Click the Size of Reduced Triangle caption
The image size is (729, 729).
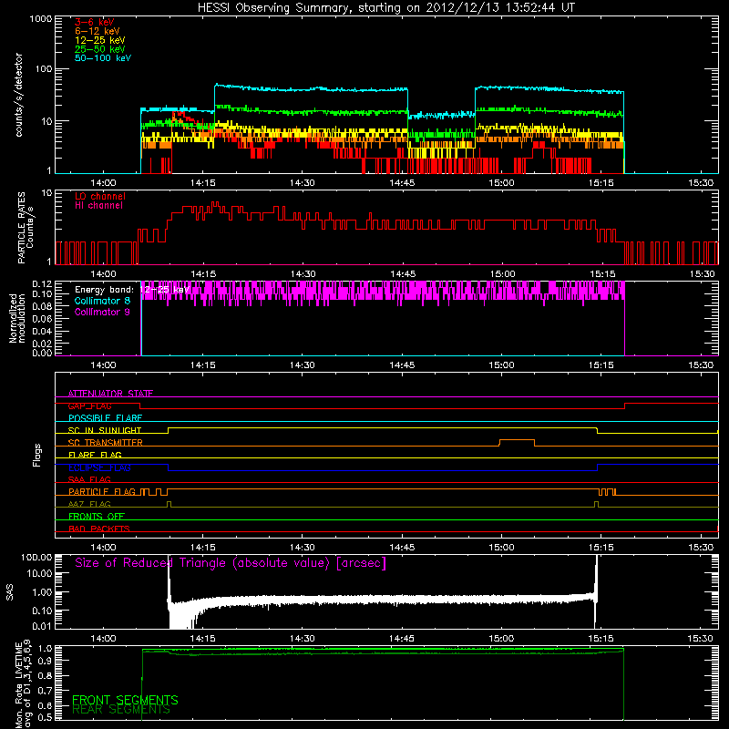231,563
